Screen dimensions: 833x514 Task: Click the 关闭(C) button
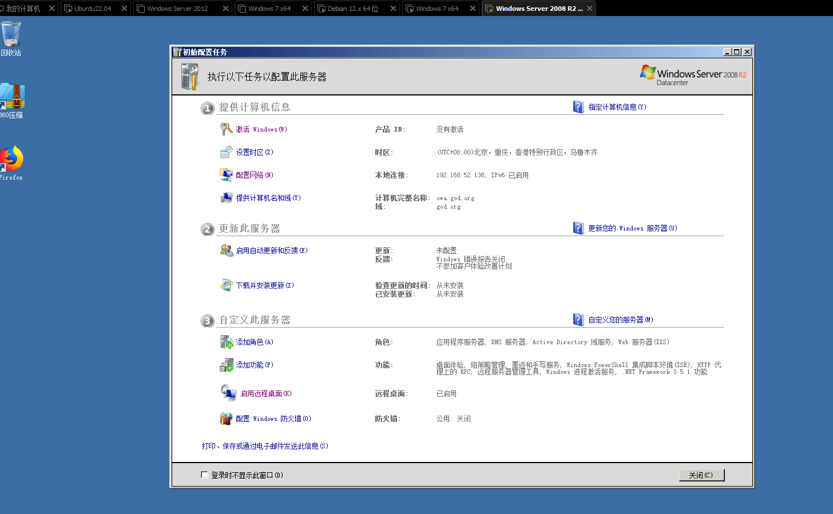coord(701,475)
